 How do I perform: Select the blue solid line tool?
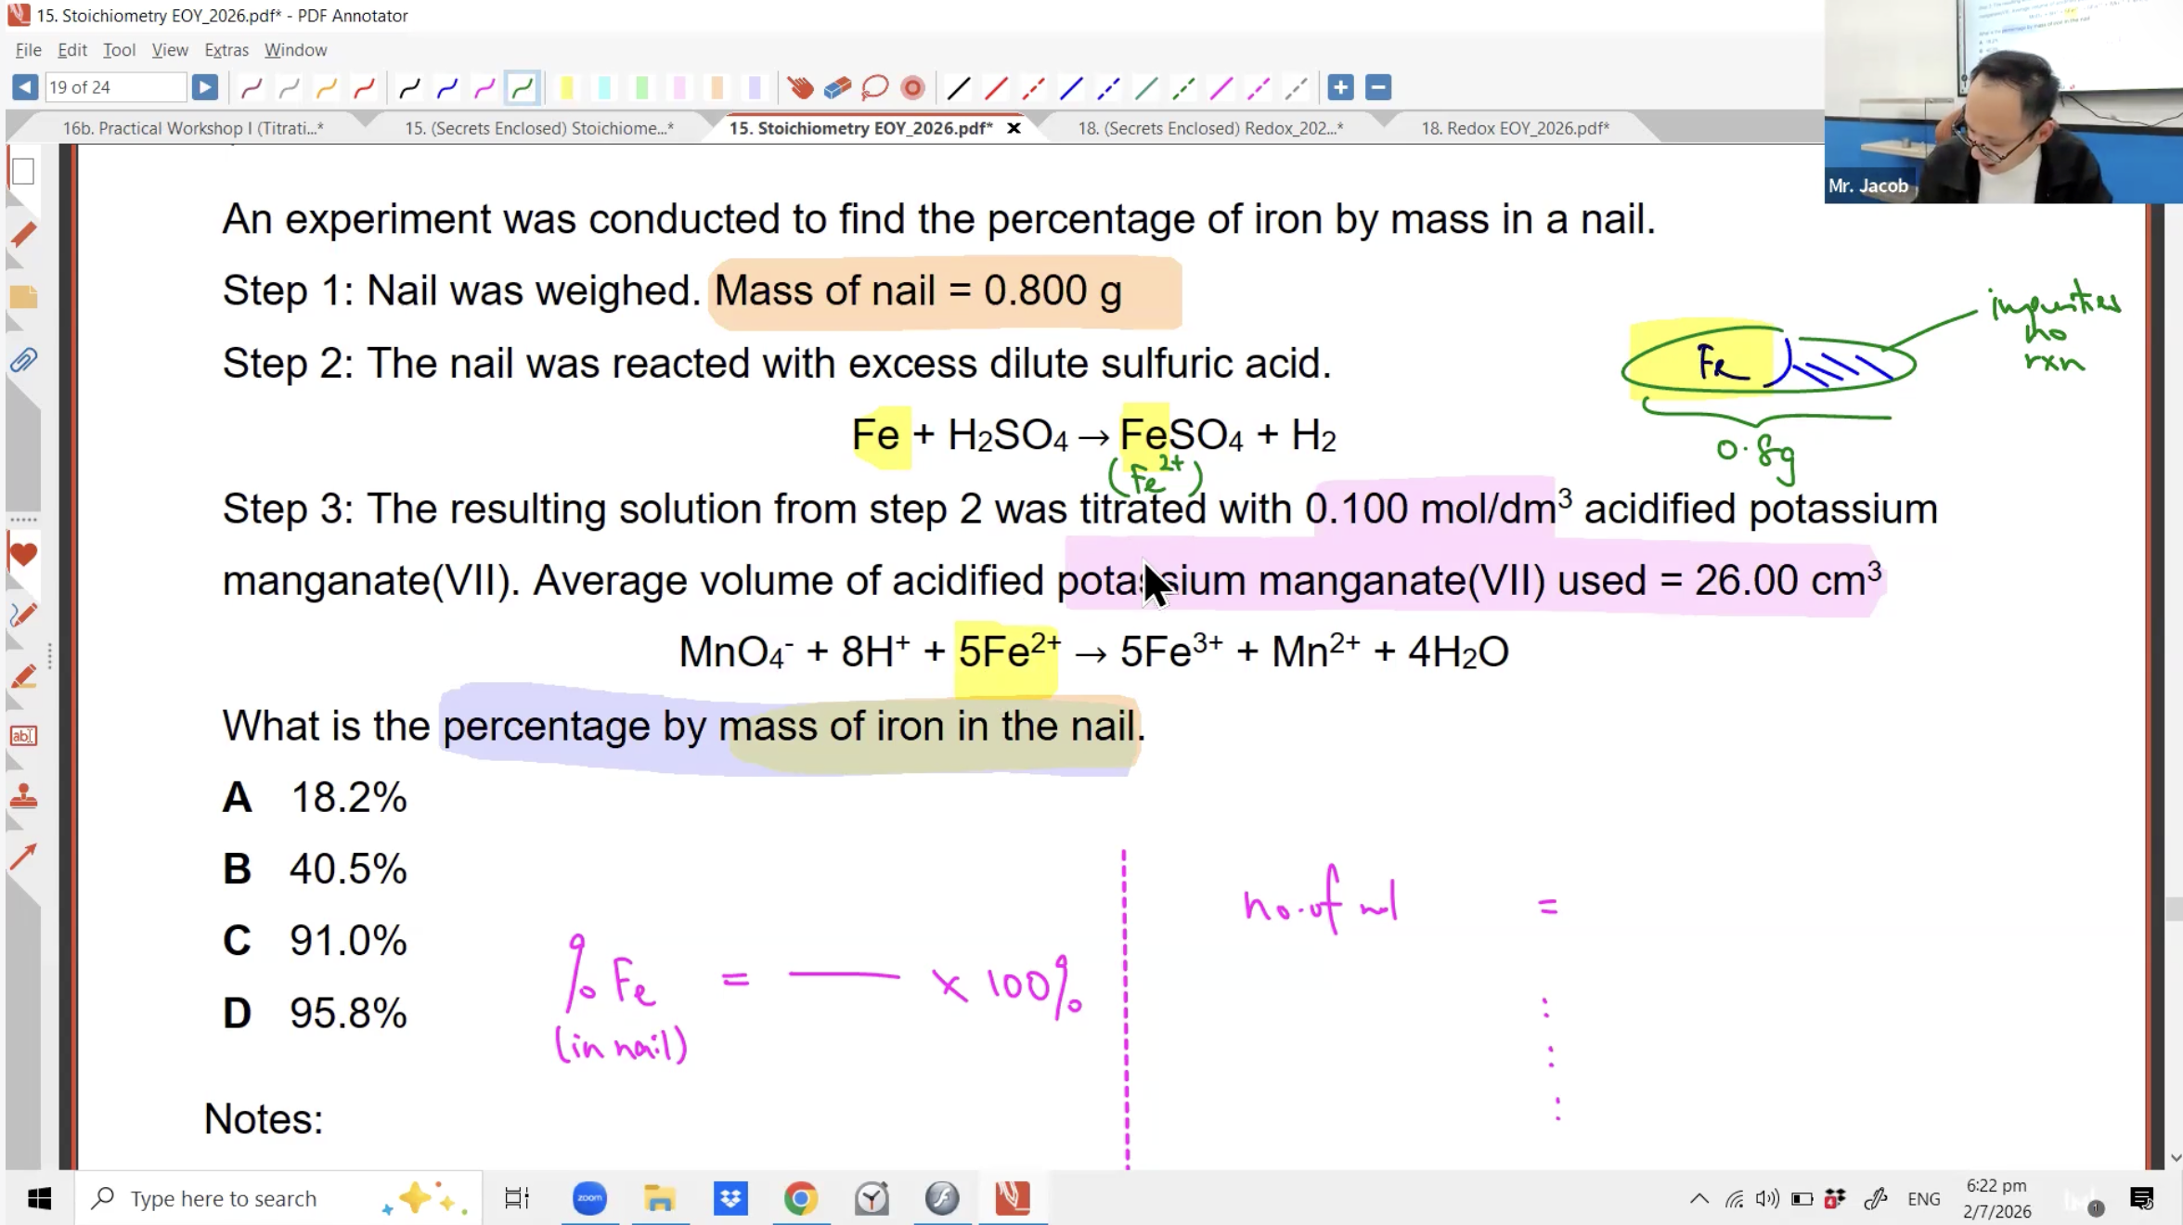1071,88
